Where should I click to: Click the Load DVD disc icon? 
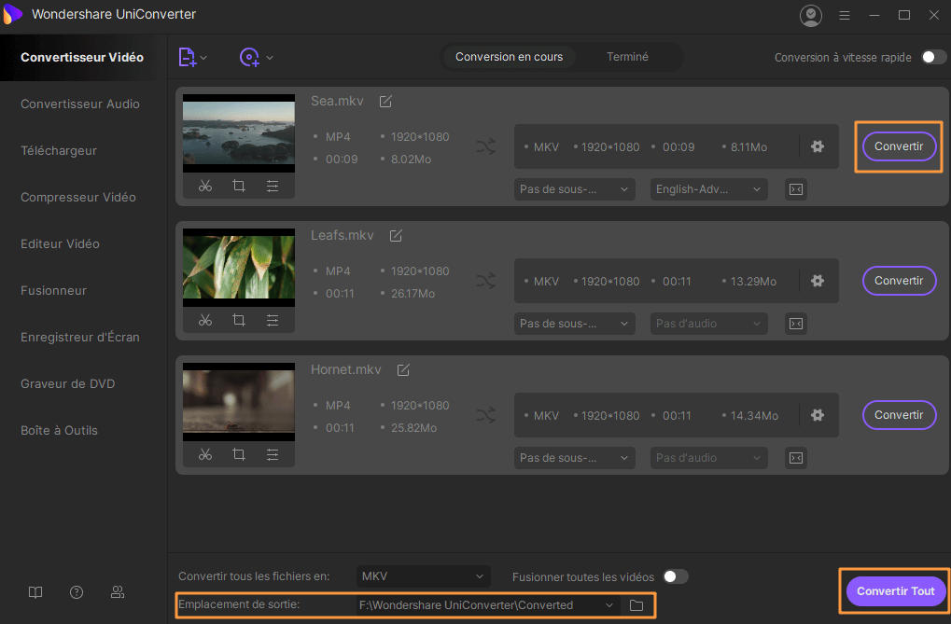coord(249,57)
